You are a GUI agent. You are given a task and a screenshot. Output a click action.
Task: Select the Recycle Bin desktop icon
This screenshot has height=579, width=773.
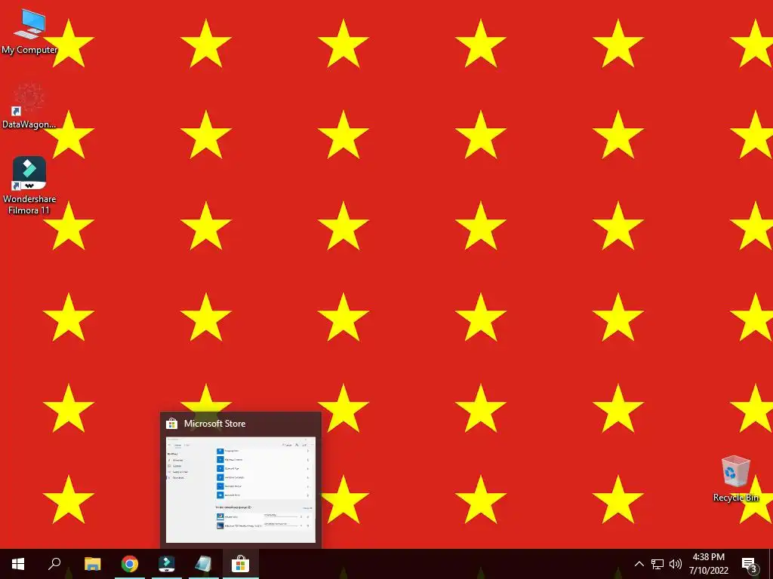point(735,479)
